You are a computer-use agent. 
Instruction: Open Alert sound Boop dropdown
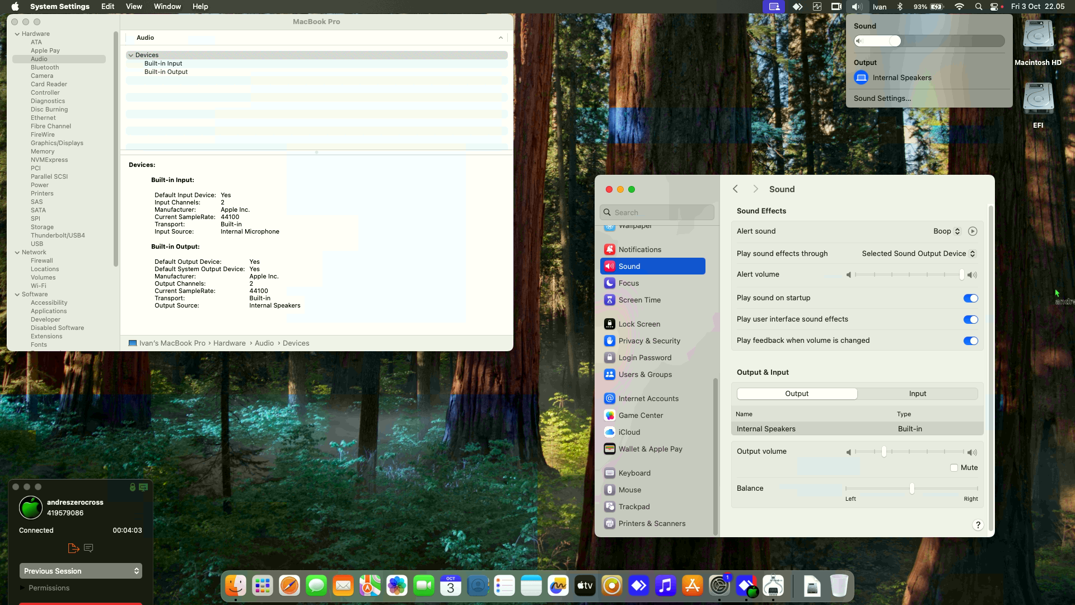coord(947,231)
